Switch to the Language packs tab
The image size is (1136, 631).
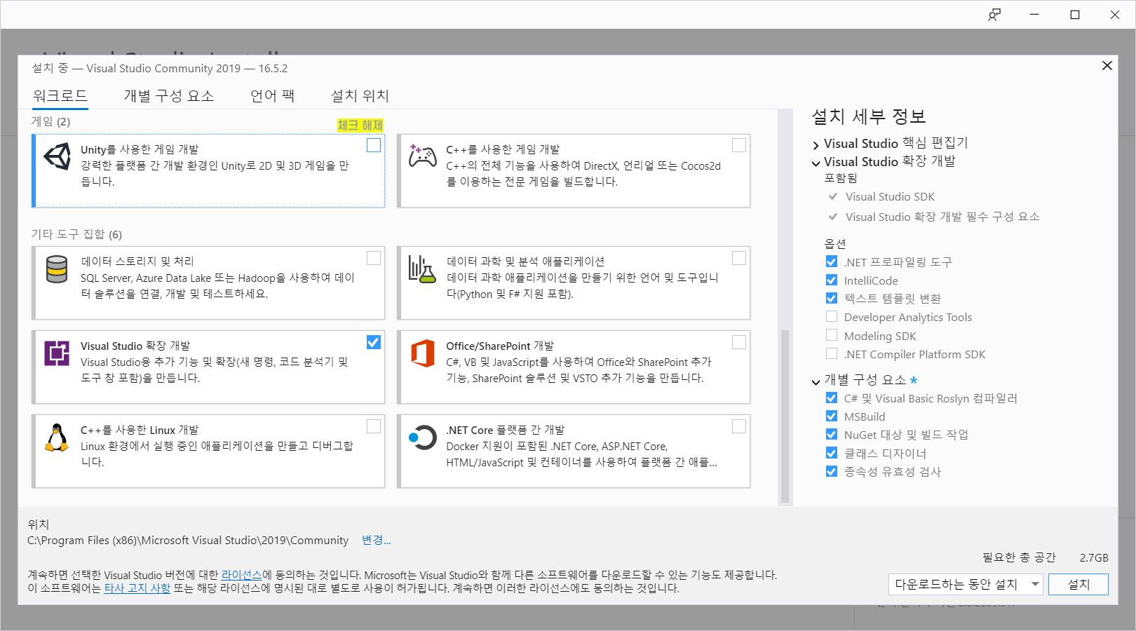click(273, 96)
